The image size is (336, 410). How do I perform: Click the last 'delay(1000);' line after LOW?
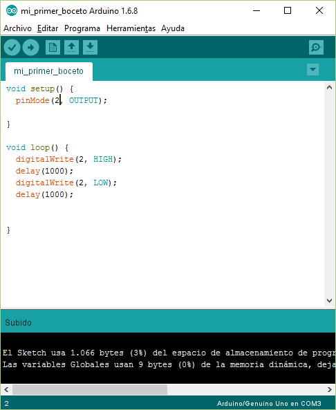click(x=44, y=195)
